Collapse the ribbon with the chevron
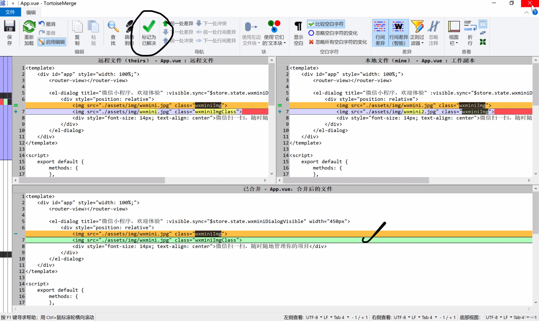Screen dimensions: 539x321 526,12
